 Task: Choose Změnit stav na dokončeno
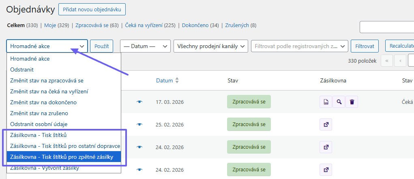tap(64, 102)
